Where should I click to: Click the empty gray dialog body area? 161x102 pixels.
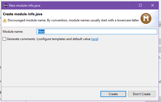80,64
